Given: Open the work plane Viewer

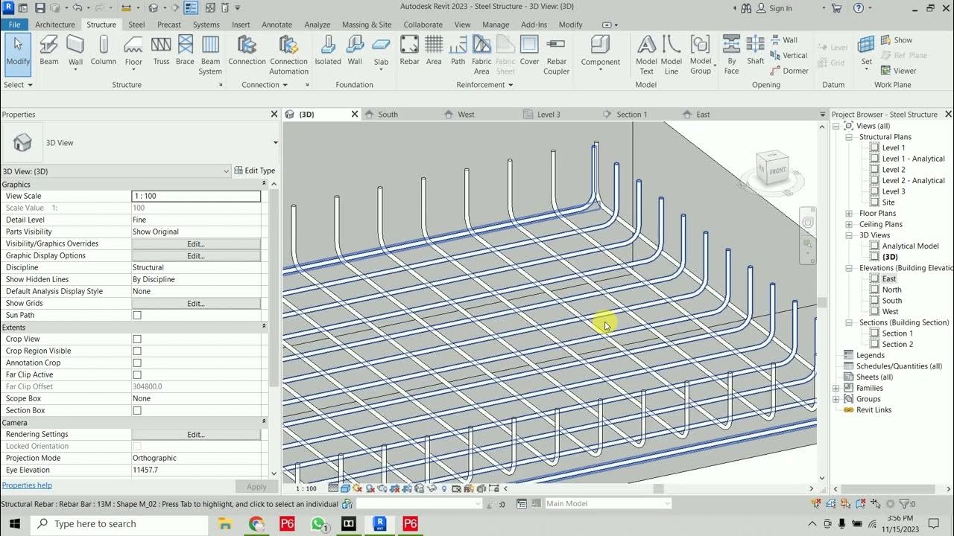Looking at the screenshot, I should click(898, 71).
